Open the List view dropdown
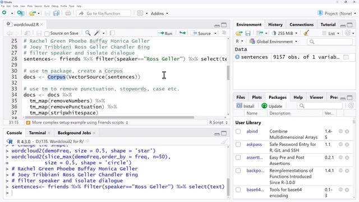The height and width of the screenshot is (202, 359). [331, 34]
